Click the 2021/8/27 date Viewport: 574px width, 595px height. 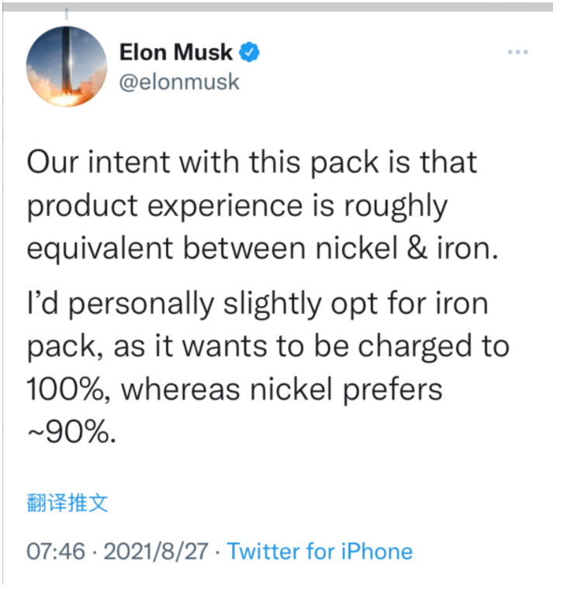coord(156,552)
